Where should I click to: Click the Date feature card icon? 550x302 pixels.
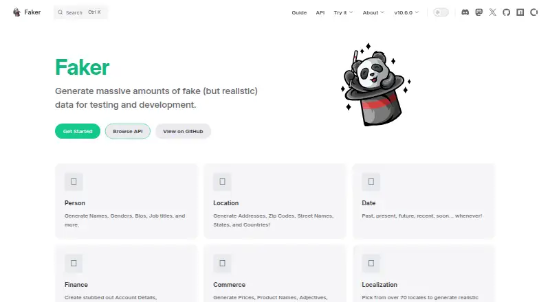tap(371, 181)
